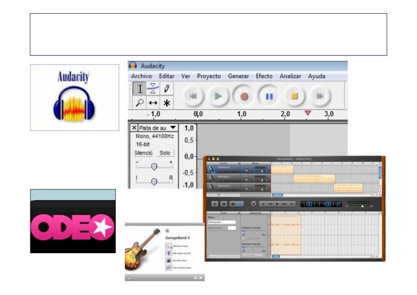Select the Draw pencil tool in Audacity

167,89
